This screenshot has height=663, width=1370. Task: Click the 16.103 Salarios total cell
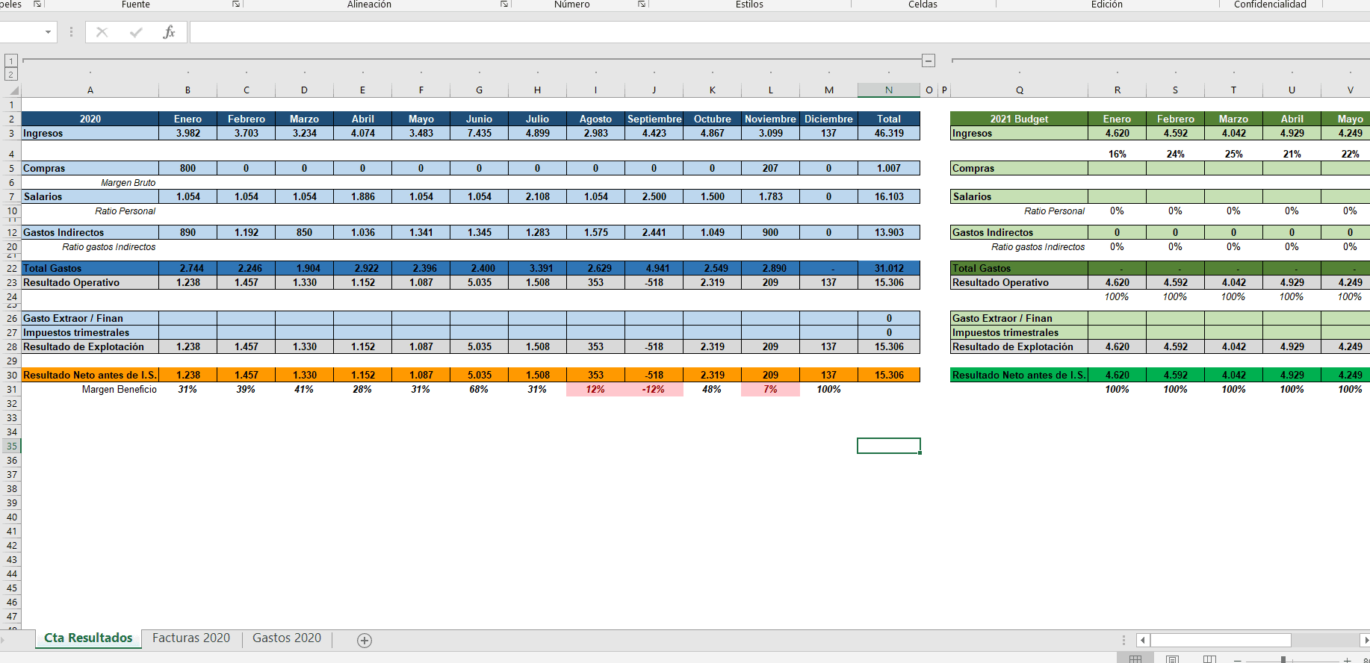(889, 196)
